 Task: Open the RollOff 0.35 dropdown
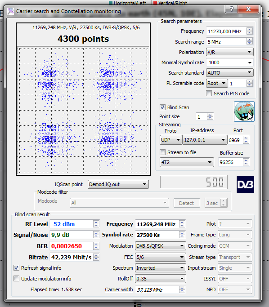[x=160, y=279]
